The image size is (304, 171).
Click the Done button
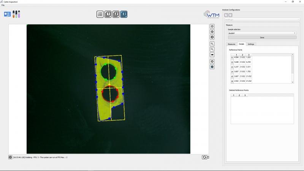pyautogui.click(x=262, y=38)
